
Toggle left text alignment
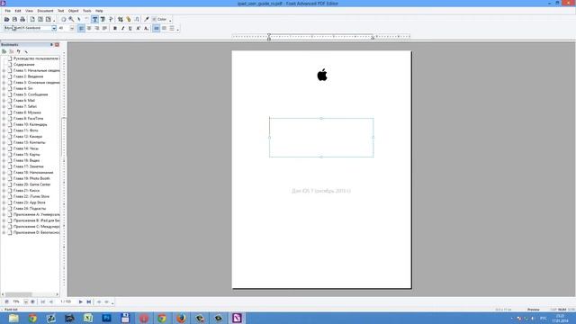81,28
